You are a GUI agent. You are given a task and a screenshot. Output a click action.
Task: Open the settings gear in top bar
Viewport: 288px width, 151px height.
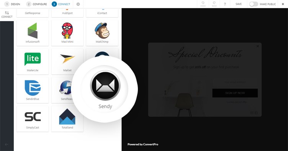point(78,4)
